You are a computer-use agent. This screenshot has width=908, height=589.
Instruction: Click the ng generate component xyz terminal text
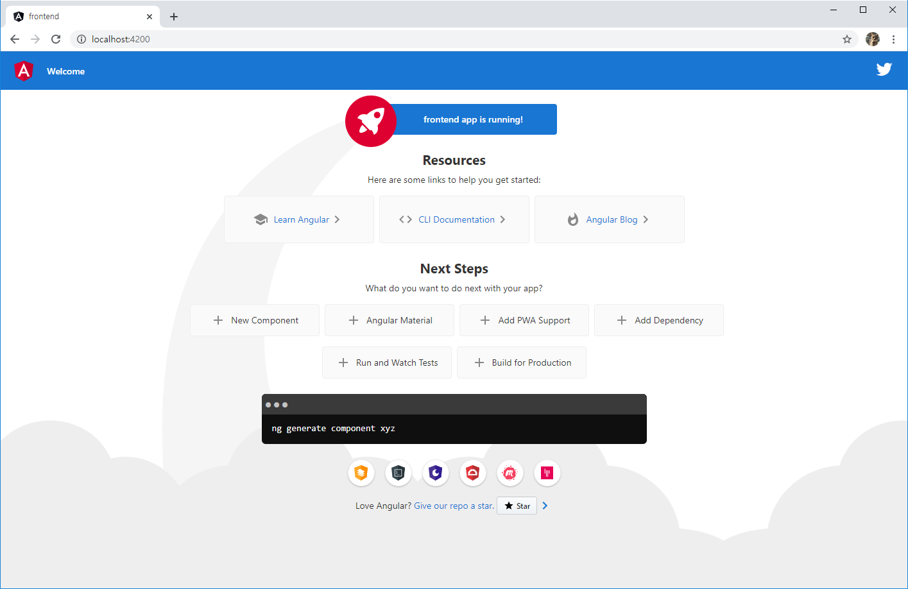coord(334,428)
